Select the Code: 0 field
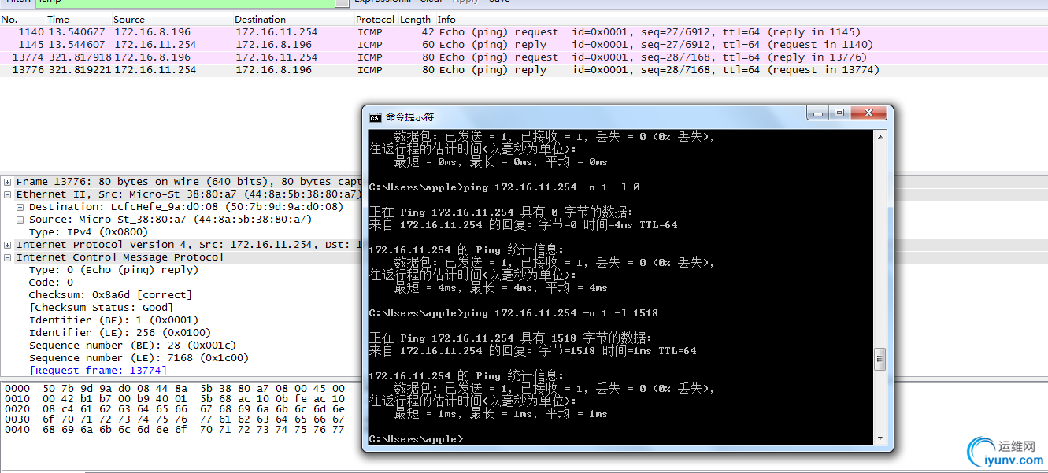 coord(51,283)
